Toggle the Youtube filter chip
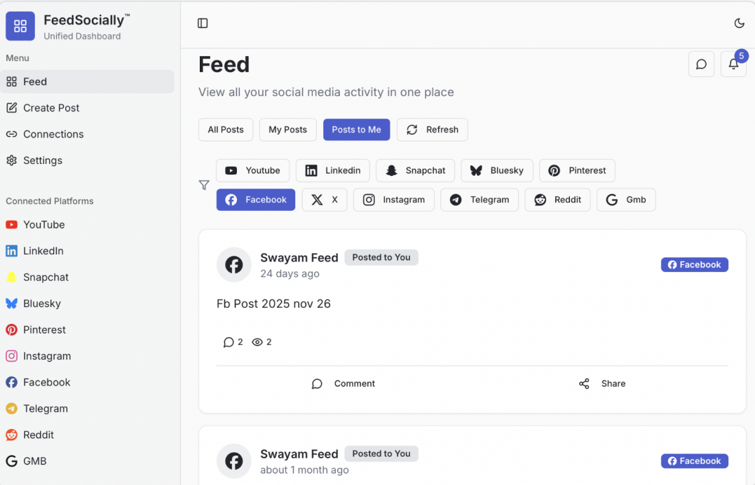 pyautogui.click(x=252, y=170)
